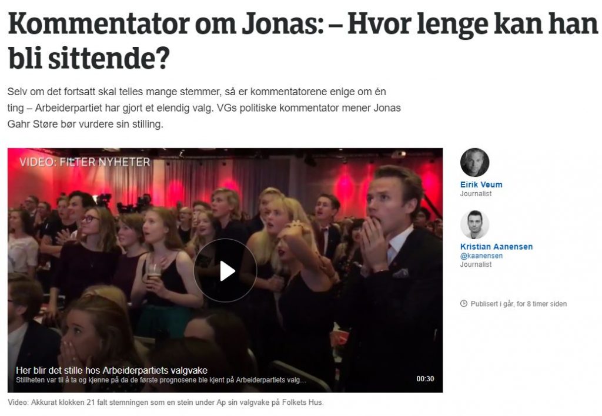Open Kristian Aanensen's profile photo
The image size is (602, 416).
click(x=474, y=224)
